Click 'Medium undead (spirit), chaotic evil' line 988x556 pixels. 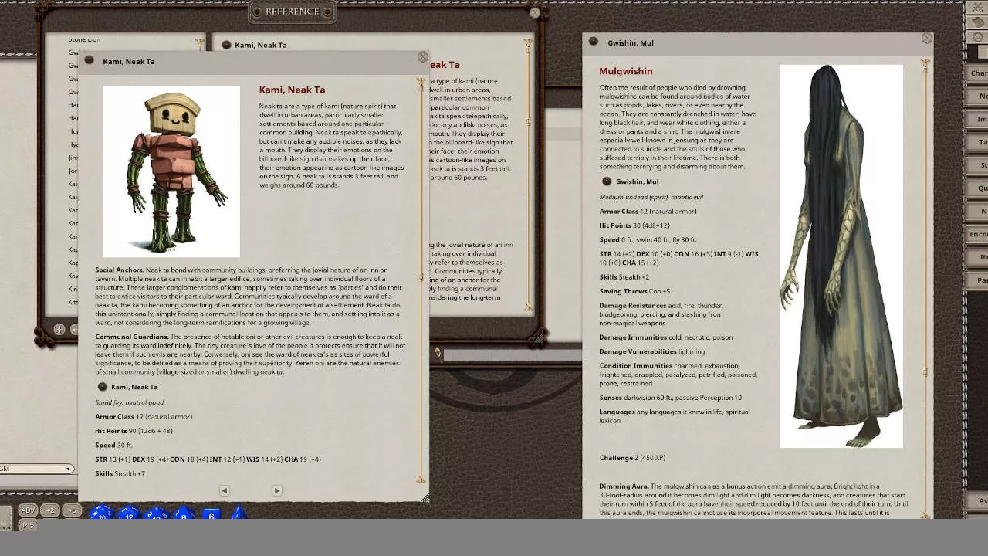(x=651, y=197)
